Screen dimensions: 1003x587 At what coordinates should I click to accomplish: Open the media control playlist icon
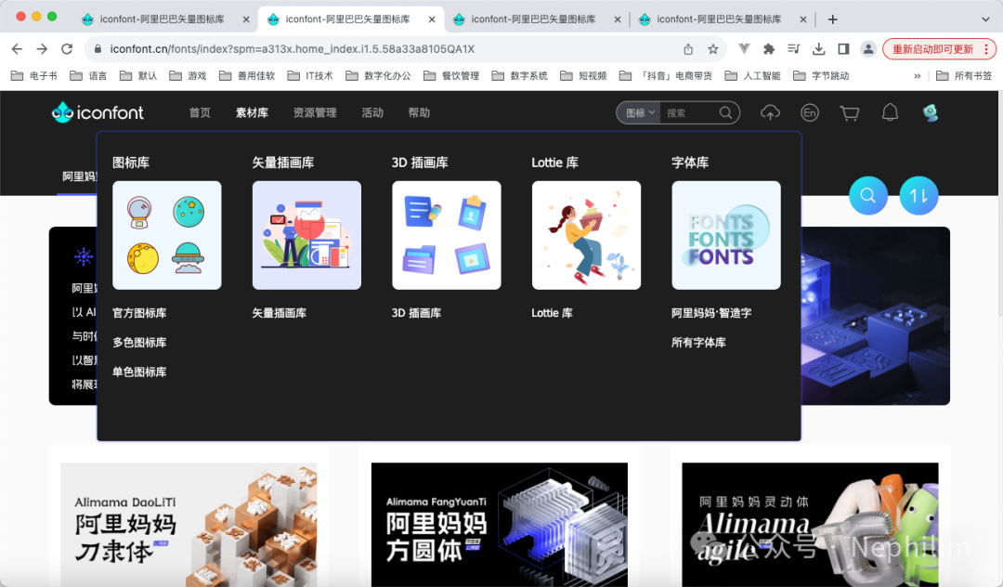794,48
